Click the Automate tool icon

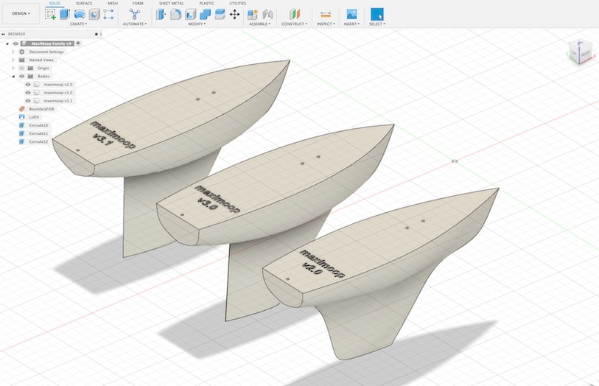pos(134,14)
